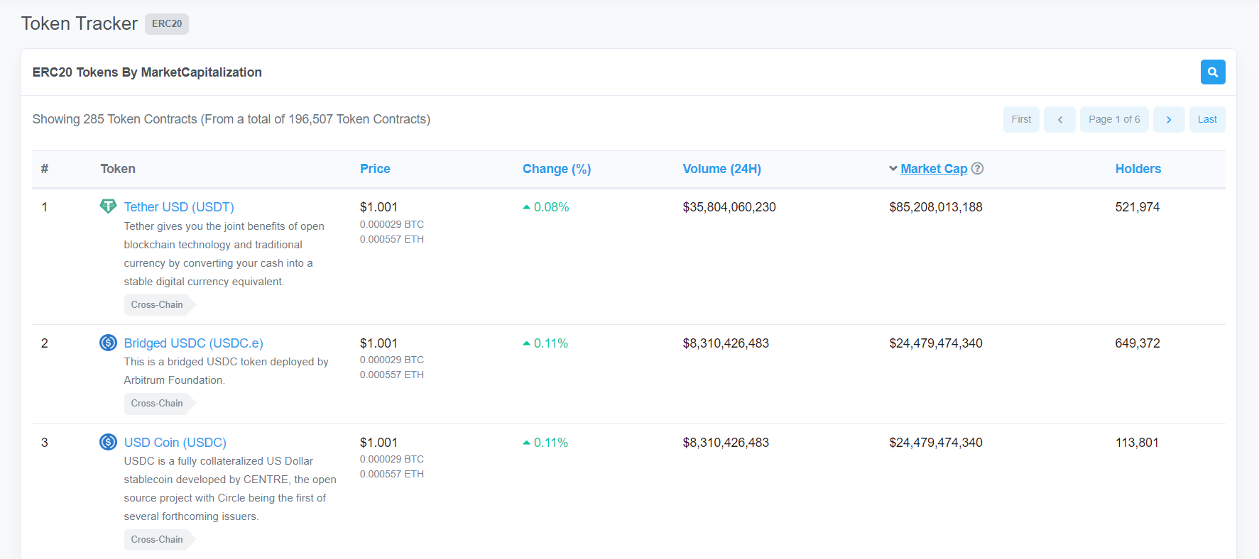The image size is (1259, 559).
Task: Go to the previous page arrow
Action: (x=1059, y=119)
